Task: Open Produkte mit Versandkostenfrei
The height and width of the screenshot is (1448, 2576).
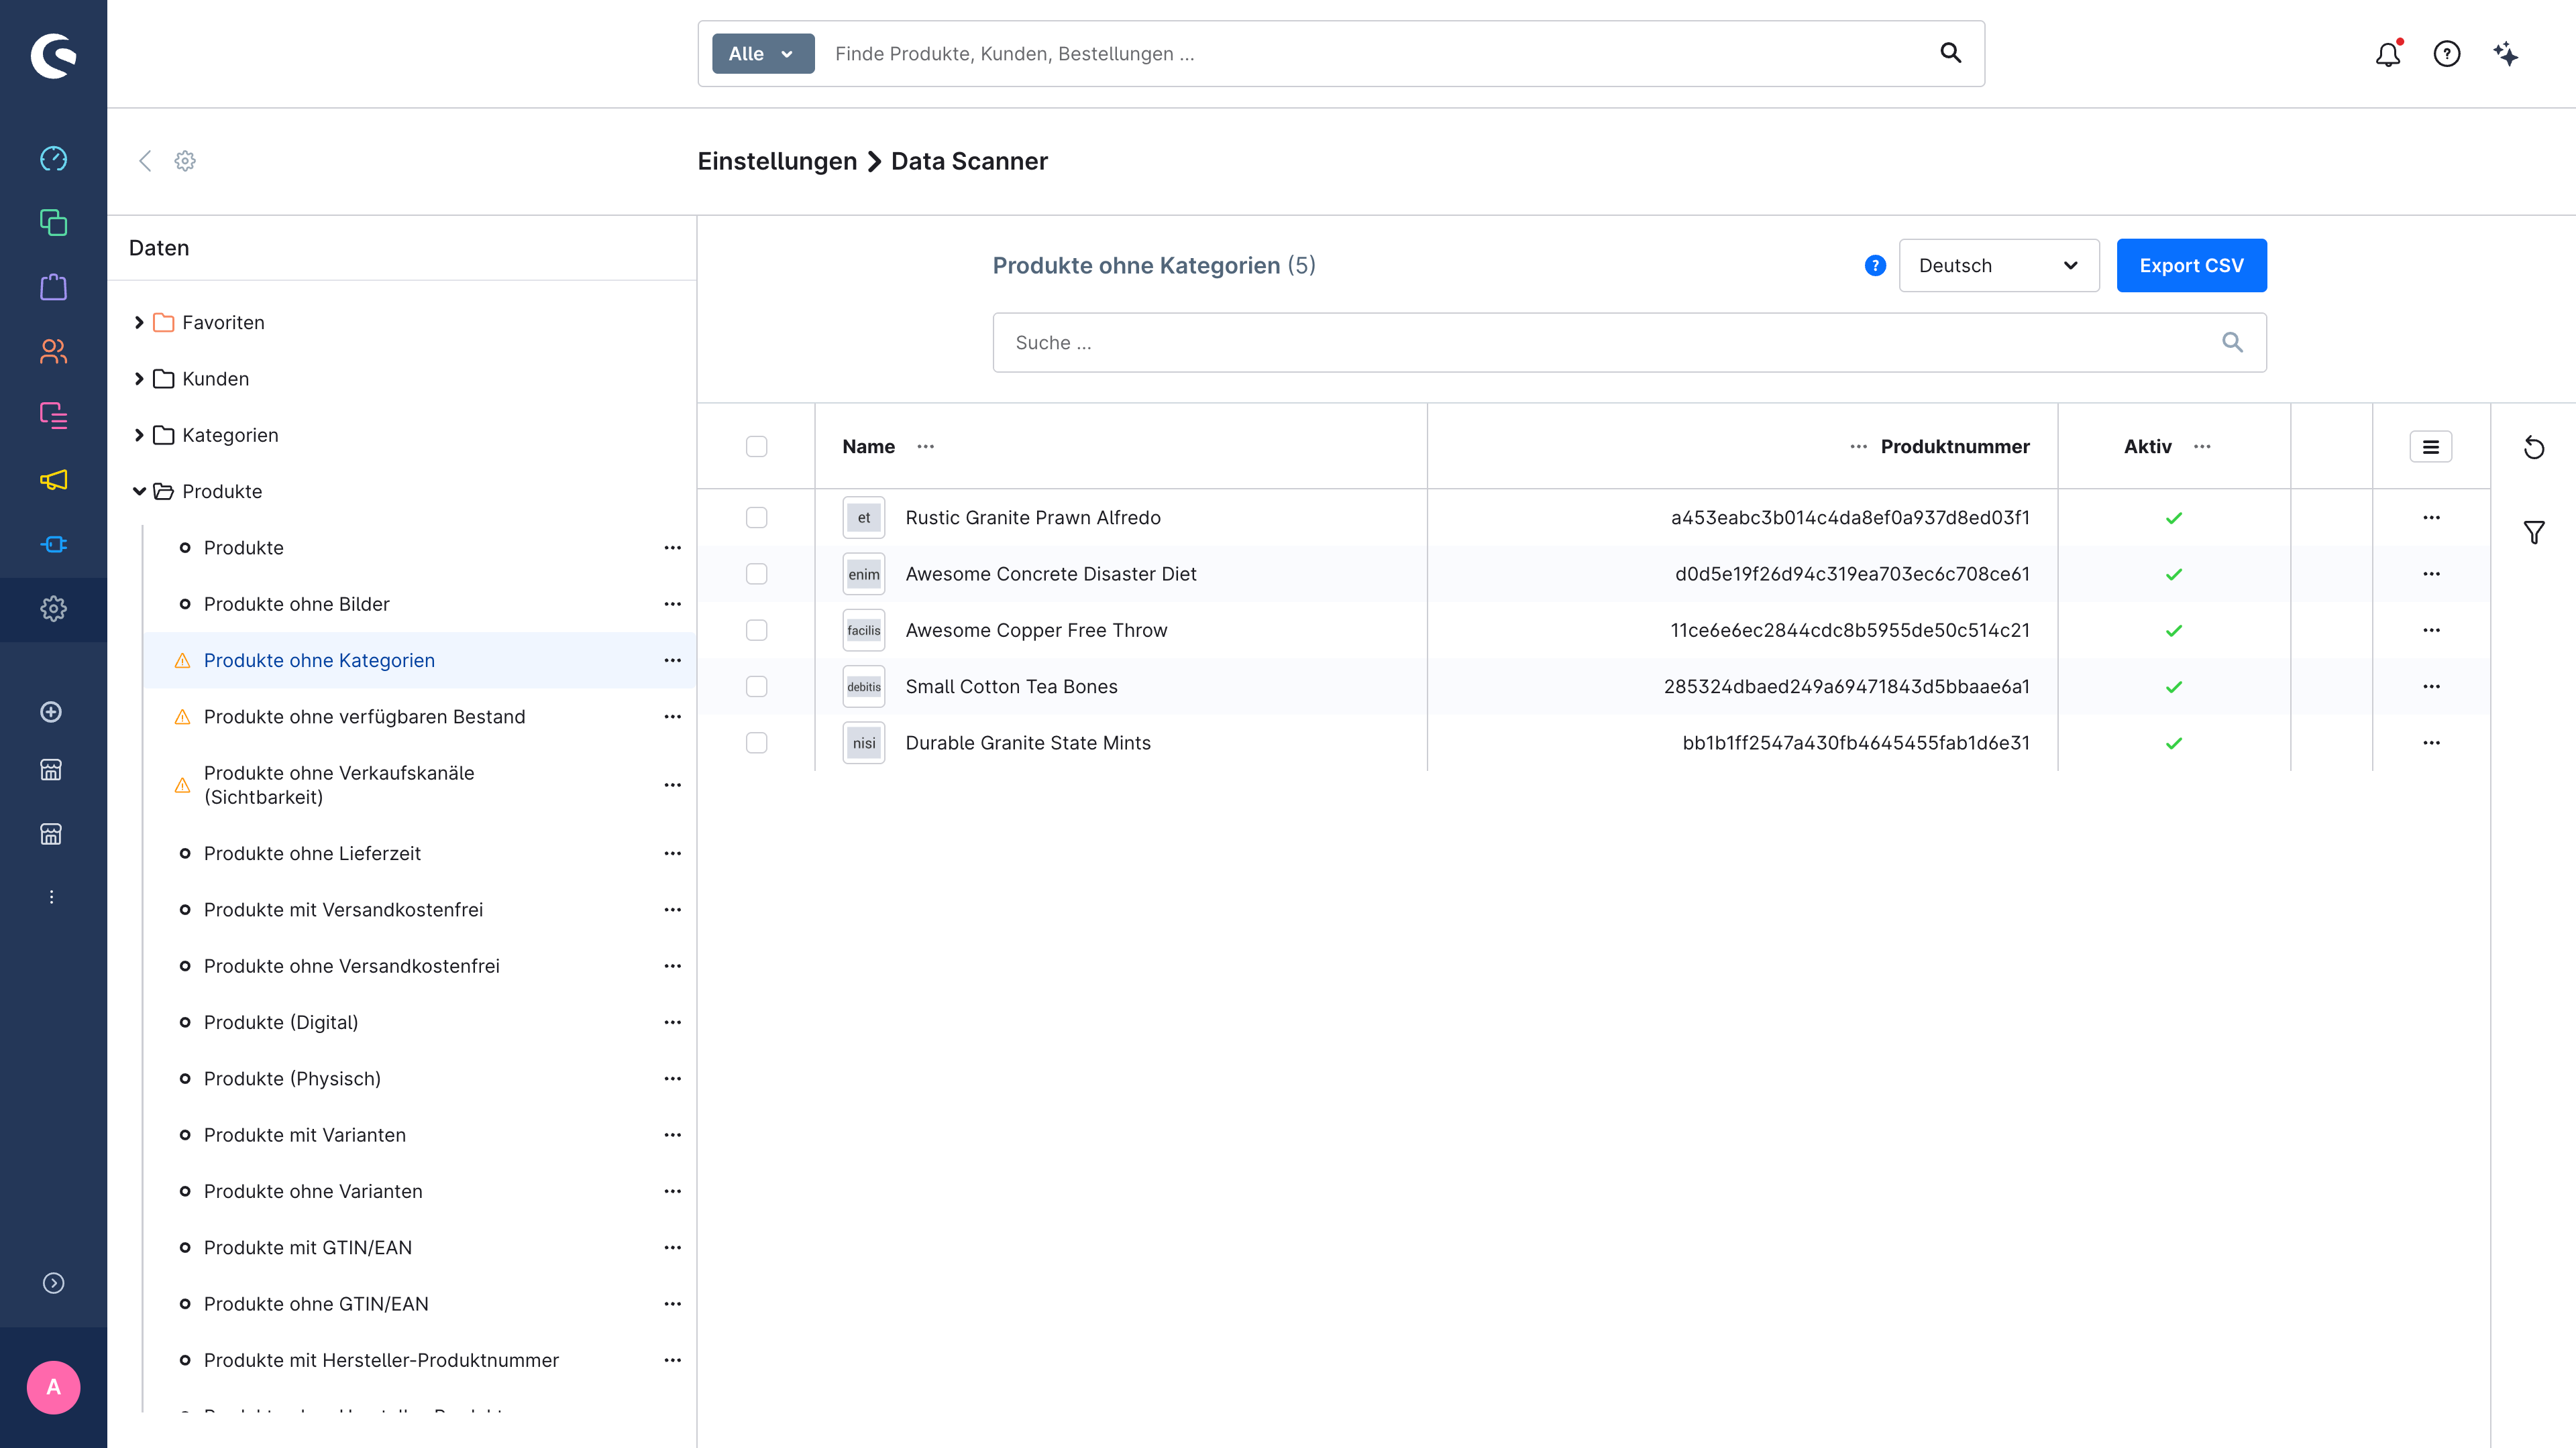Action: click(343, 910)
